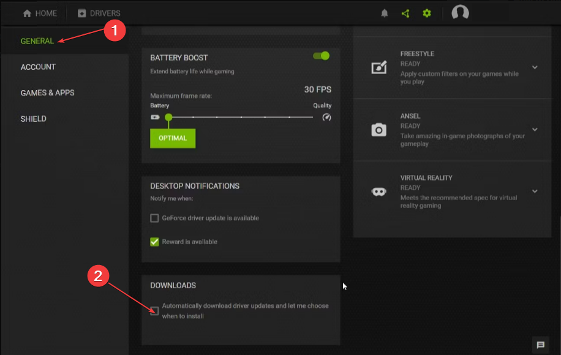Image resolution: width=561 pixels, height=355 pixels.
Task: Click the 'Notify me when:' label
Action: pyautogui.click(x=171, y=198)
